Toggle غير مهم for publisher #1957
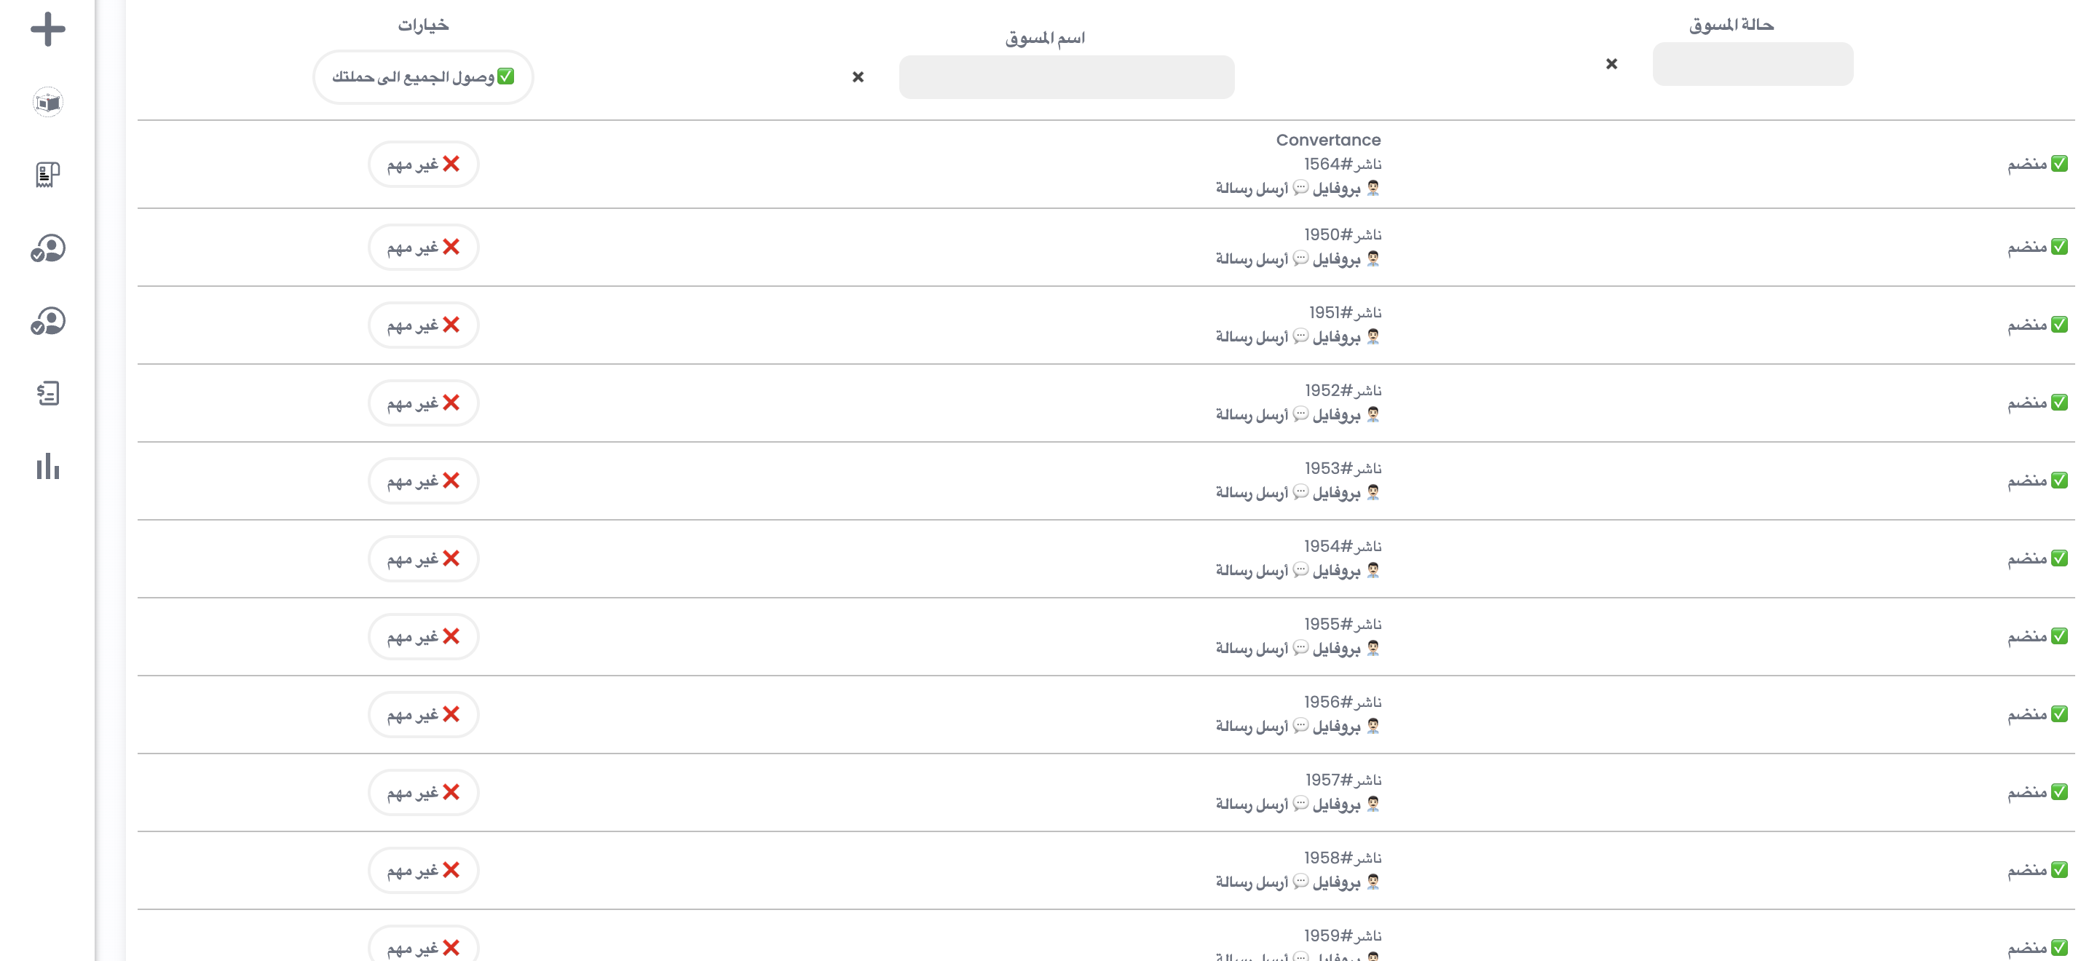 tap(423, 792)
